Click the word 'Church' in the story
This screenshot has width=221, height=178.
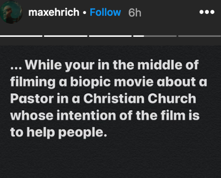coord(172,98)
